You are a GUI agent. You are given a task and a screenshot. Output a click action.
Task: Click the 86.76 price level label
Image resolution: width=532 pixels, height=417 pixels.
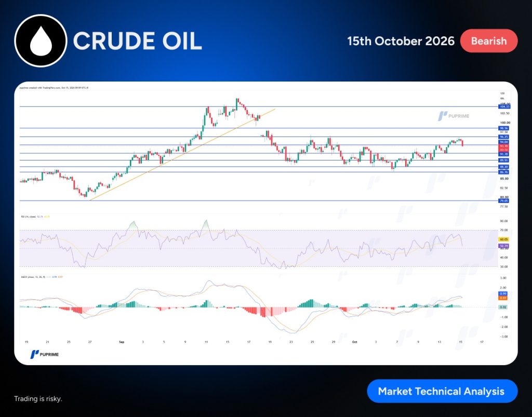tap(504, 172)
